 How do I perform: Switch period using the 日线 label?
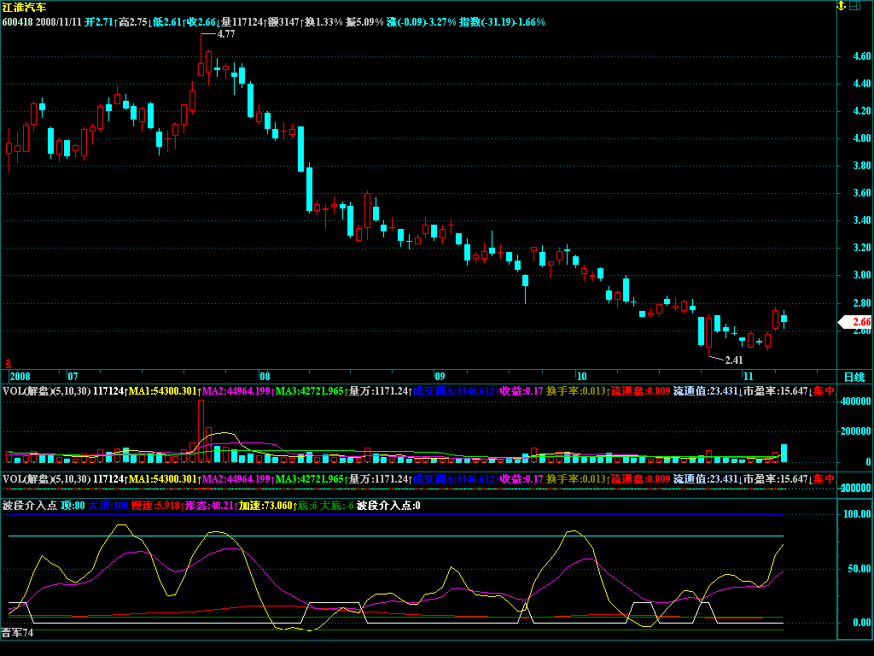click(854, 378)
